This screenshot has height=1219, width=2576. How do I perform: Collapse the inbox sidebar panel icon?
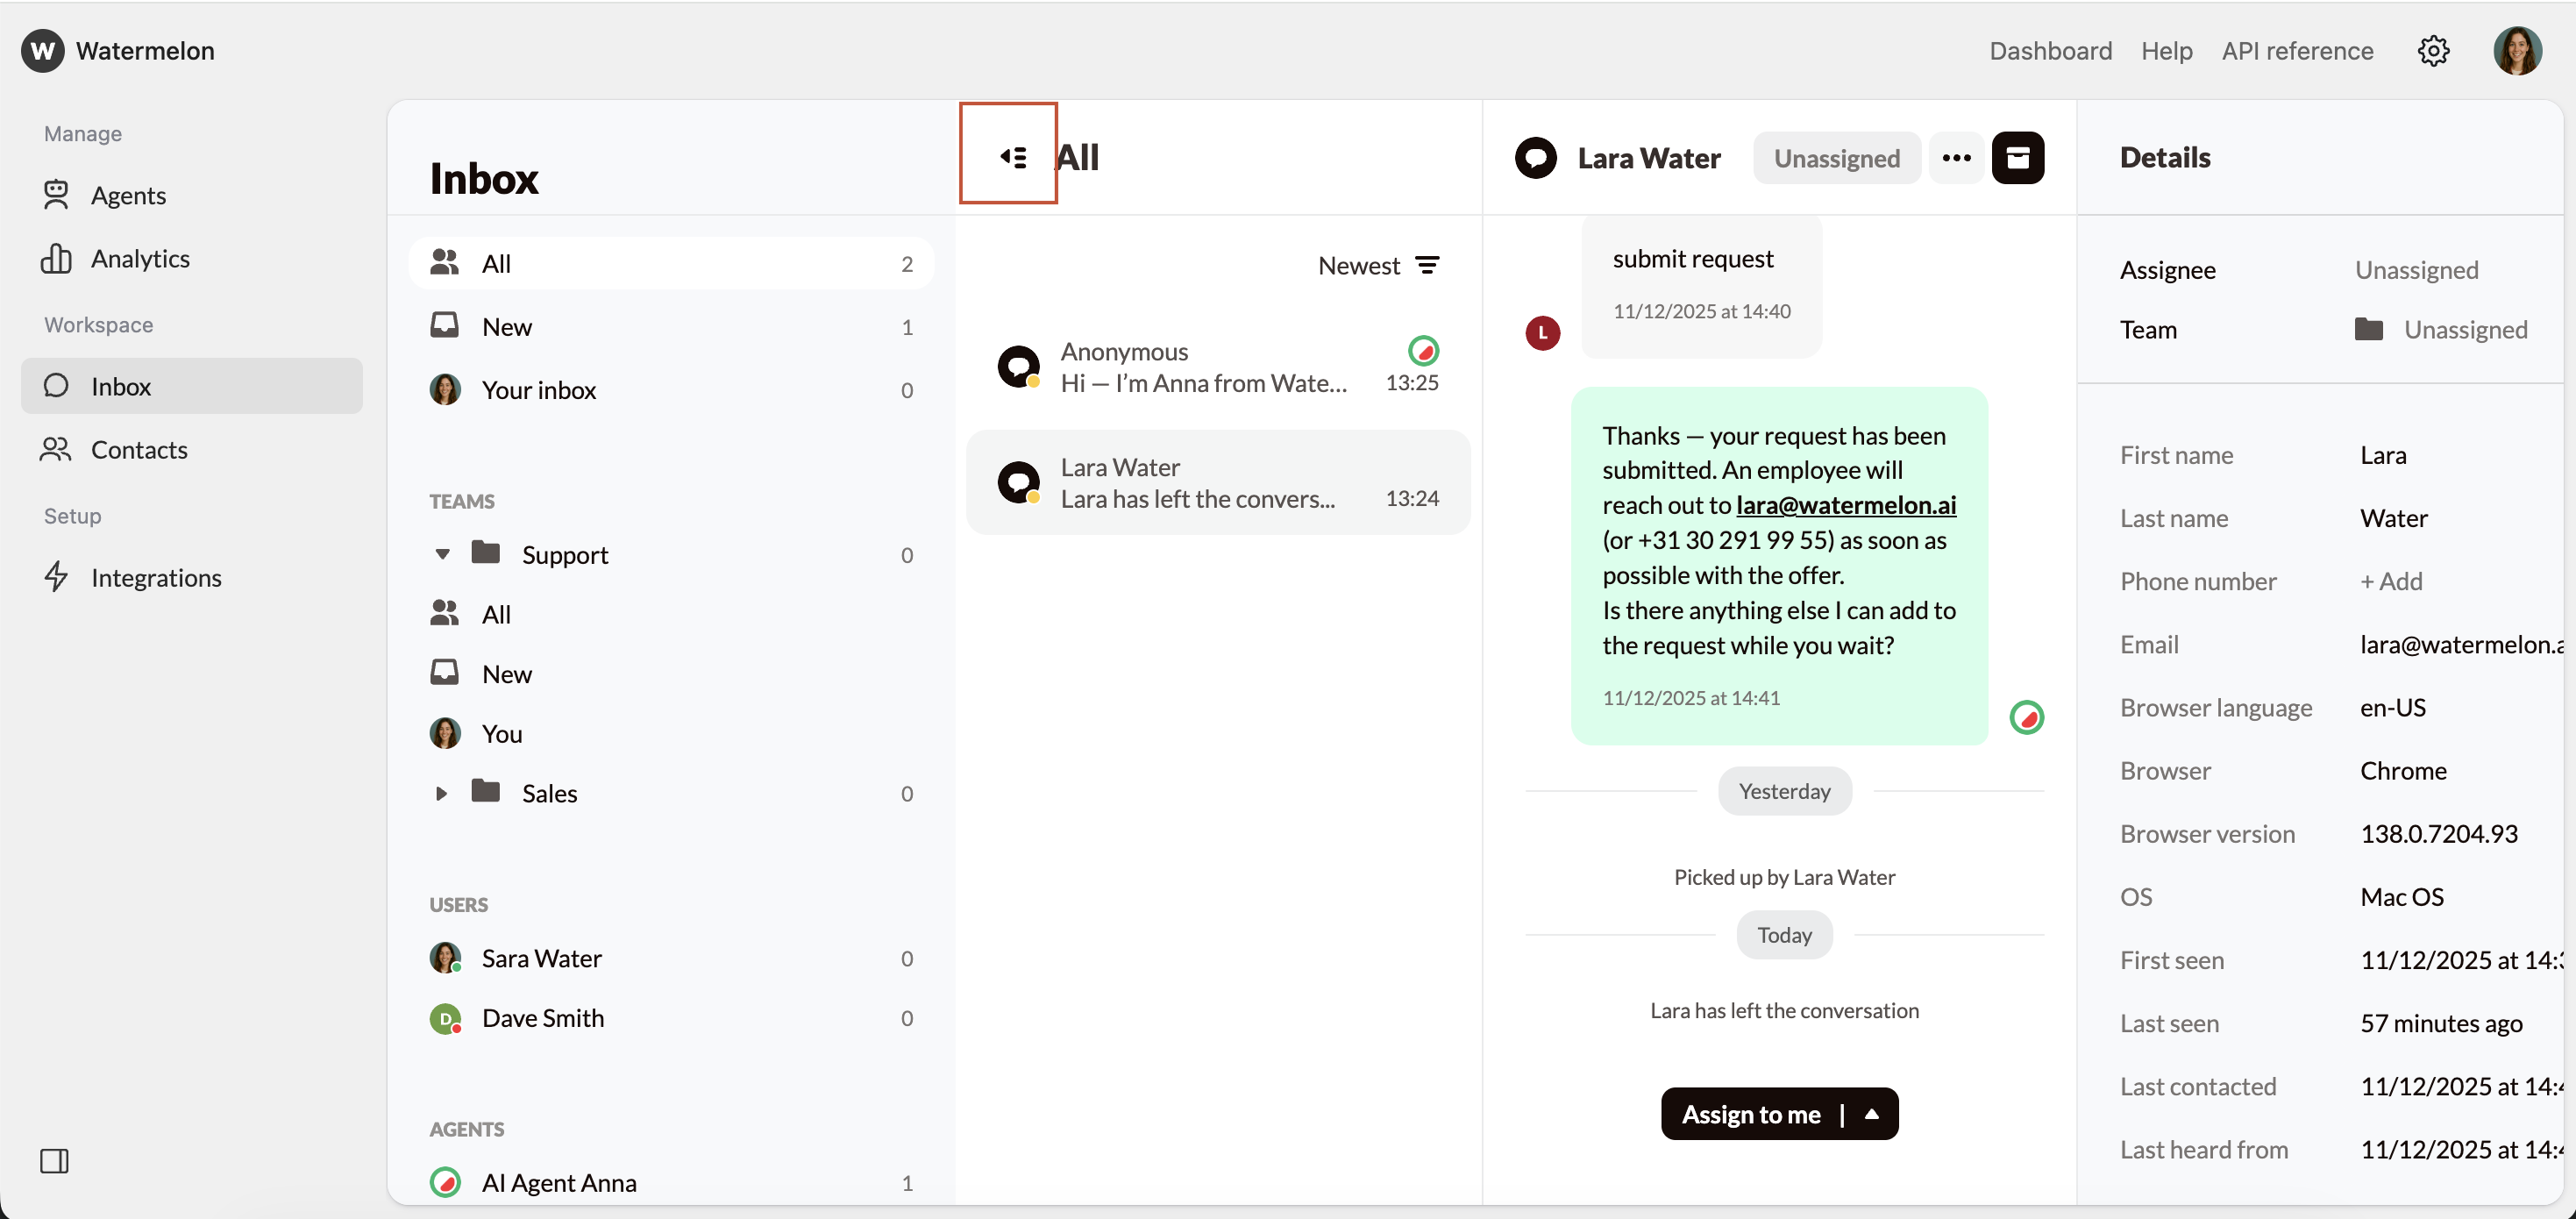click(1012, 157)
